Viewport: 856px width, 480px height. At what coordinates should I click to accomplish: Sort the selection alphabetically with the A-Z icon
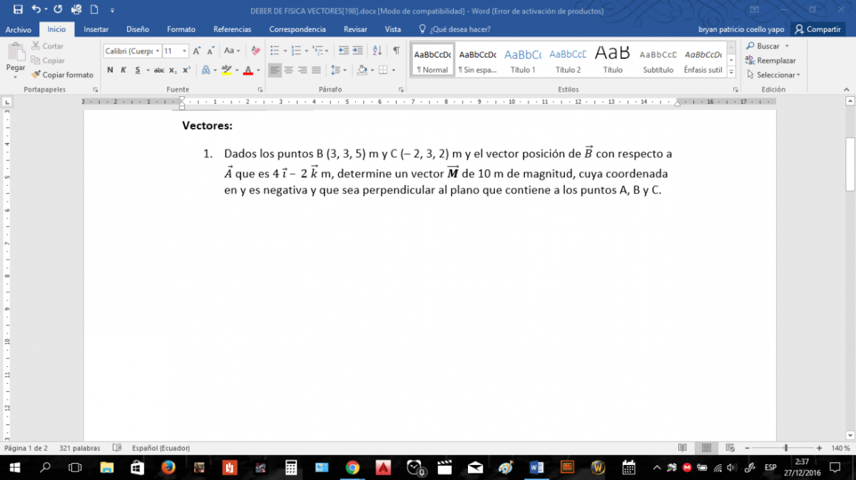377,51
